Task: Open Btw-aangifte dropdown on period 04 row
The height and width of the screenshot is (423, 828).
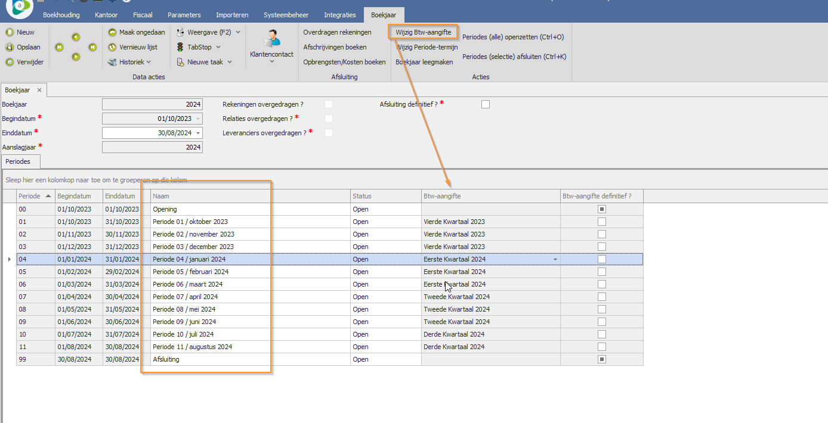Action: (x=555, y=259)
